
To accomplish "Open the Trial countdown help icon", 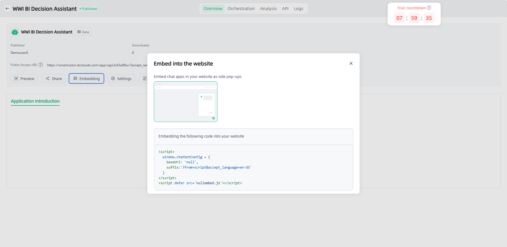I will 429,8.
